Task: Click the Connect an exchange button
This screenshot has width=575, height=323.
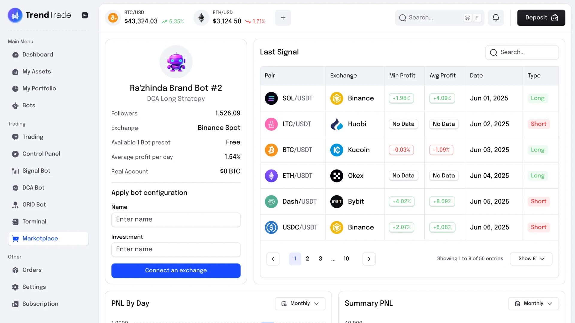Action: click(175, 270)
